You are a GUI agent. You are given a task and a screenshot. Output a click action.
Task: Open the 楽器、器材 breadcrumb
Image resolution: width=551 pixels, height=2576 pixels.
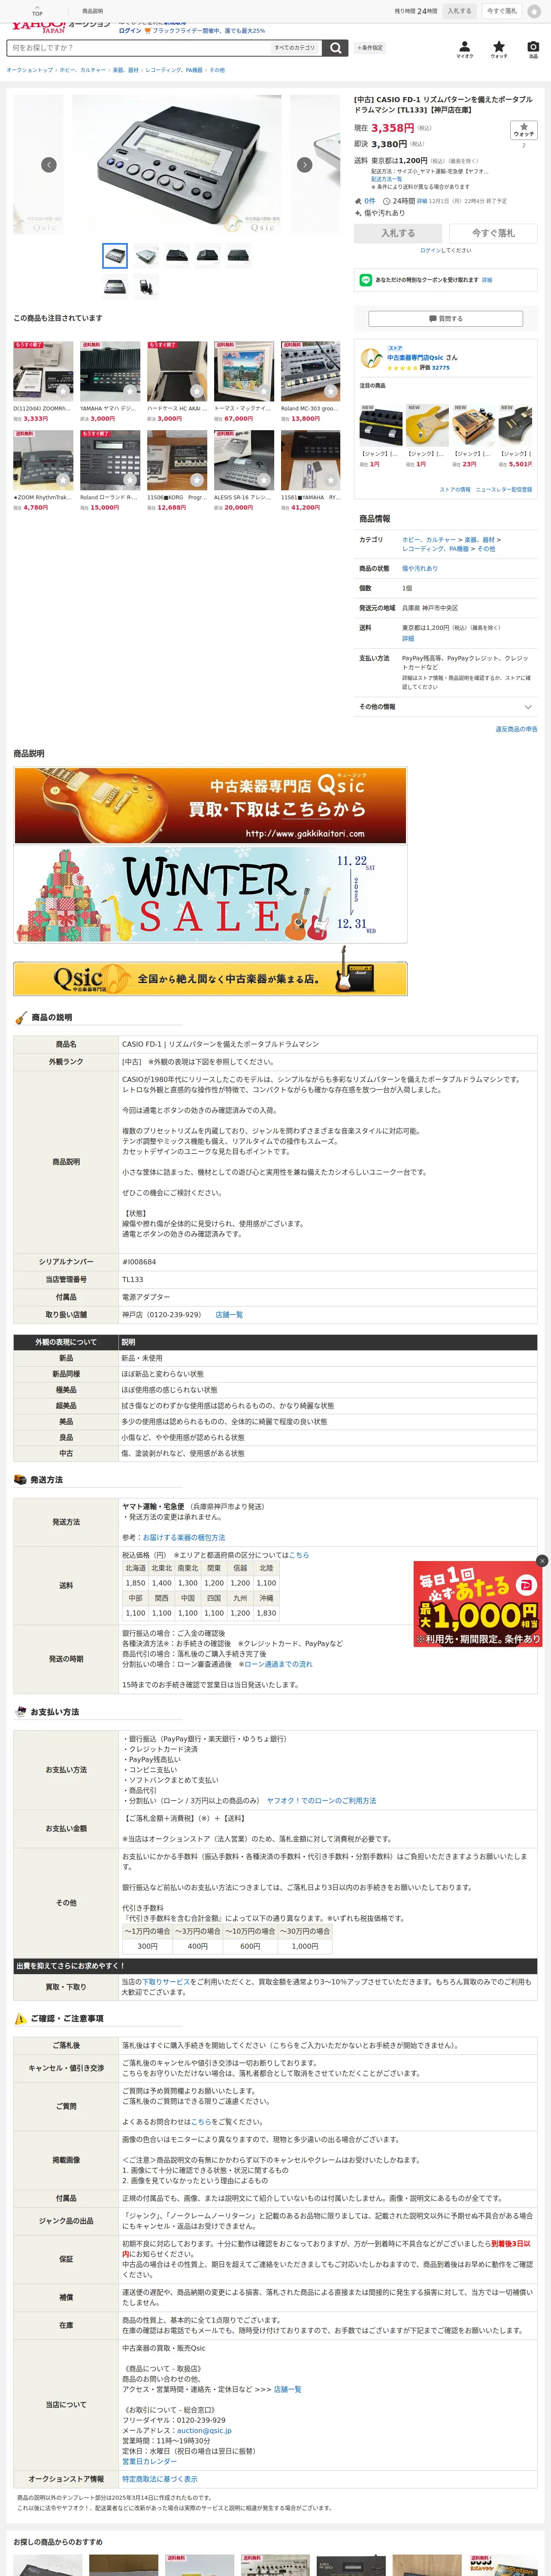pos(126,70)
